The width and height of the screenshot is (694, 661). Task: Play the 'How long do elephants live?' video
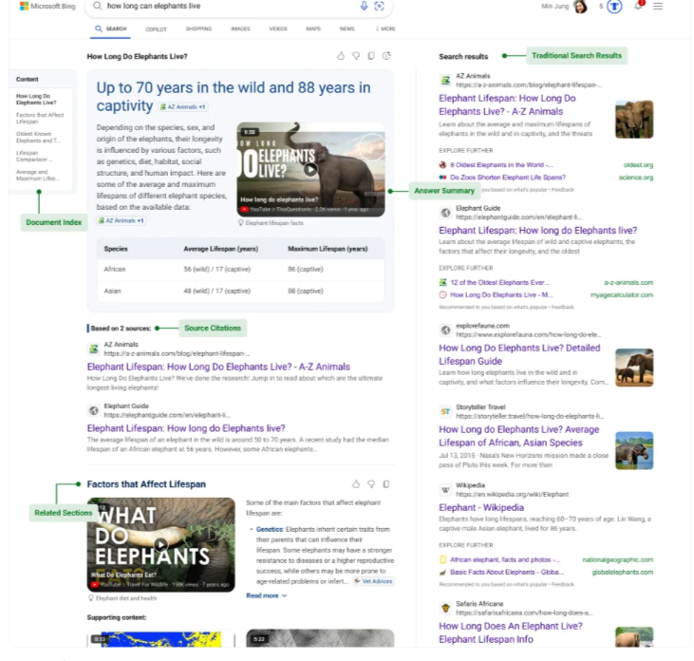pos(310,170)
